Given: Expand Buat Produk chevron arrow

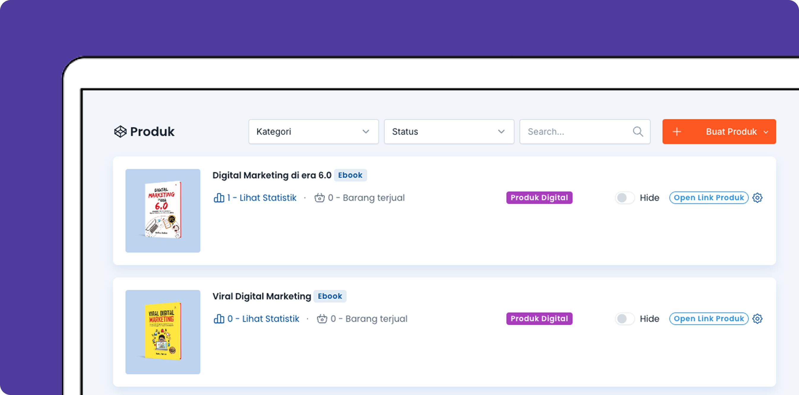Looking at the screenshot, I should pyautogui.click(x=766, y=132).
